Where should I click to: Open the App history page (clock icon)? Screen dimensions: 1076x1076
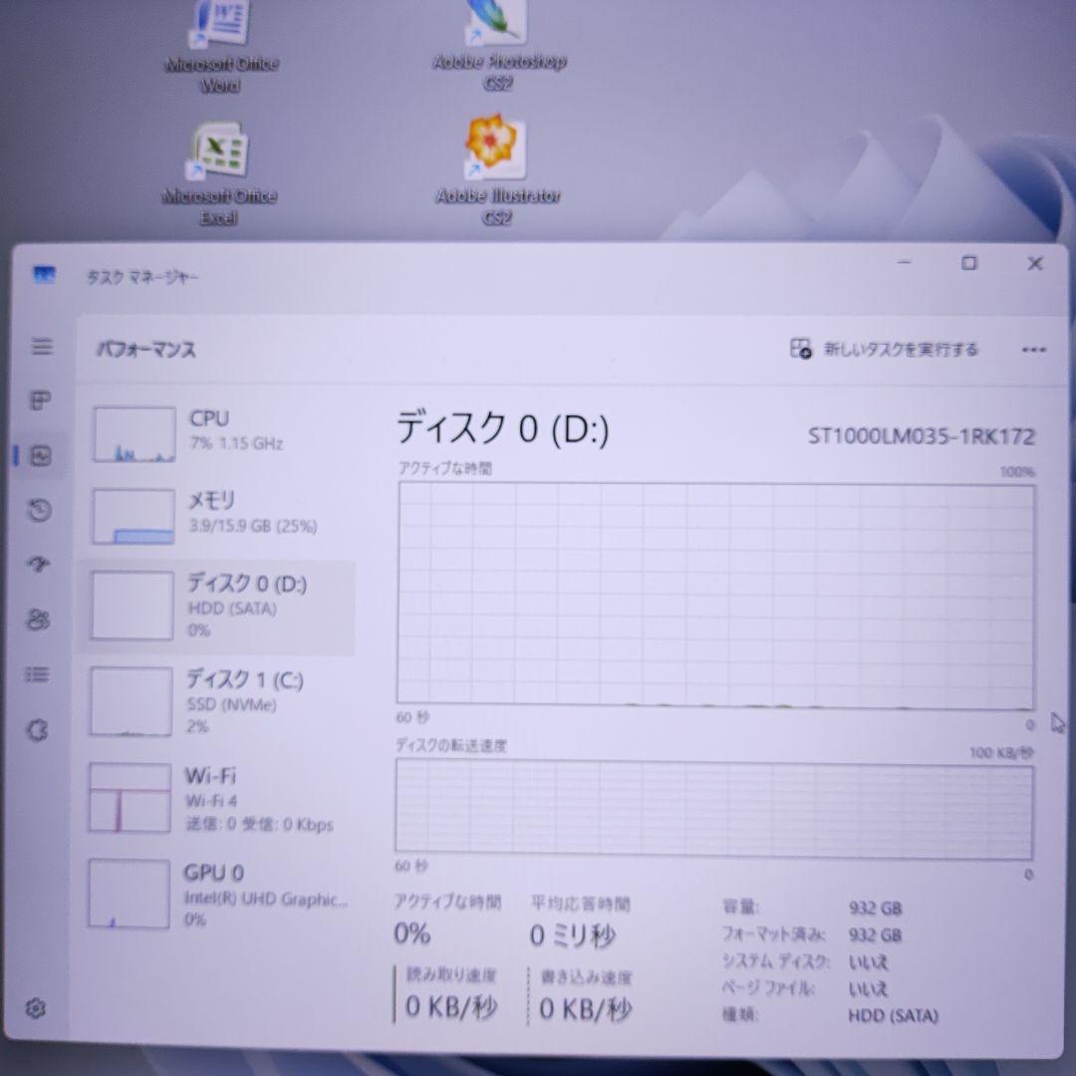tap(39, 511)
